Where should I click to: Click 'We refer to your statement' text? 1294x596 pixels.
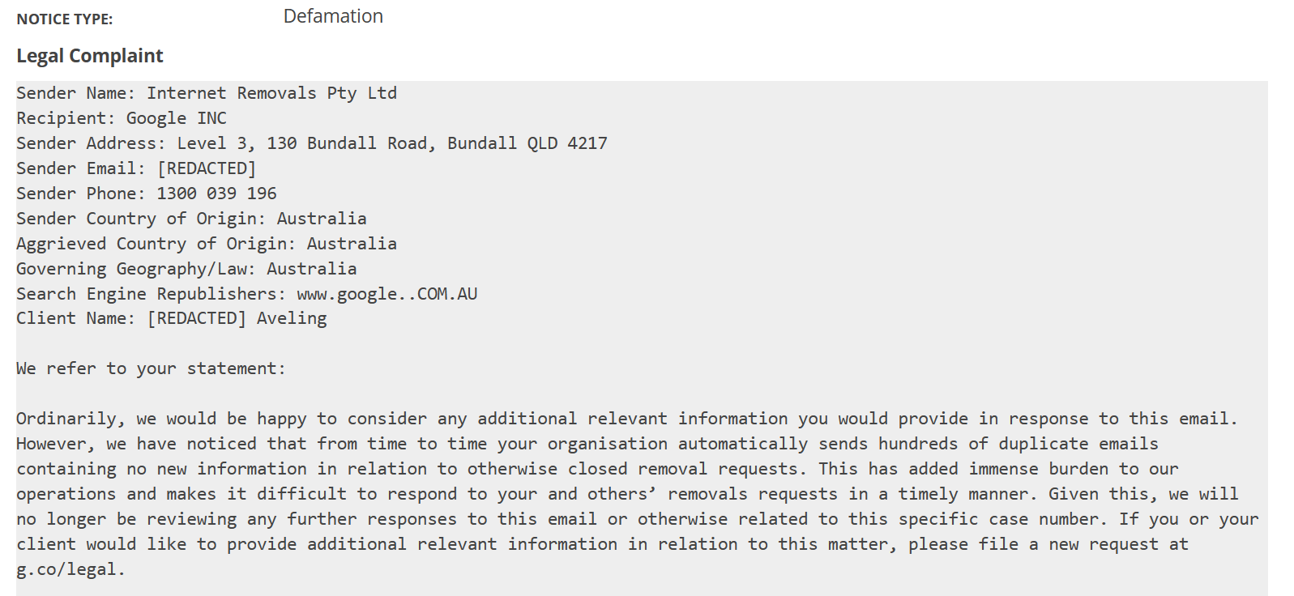point(151,368)
